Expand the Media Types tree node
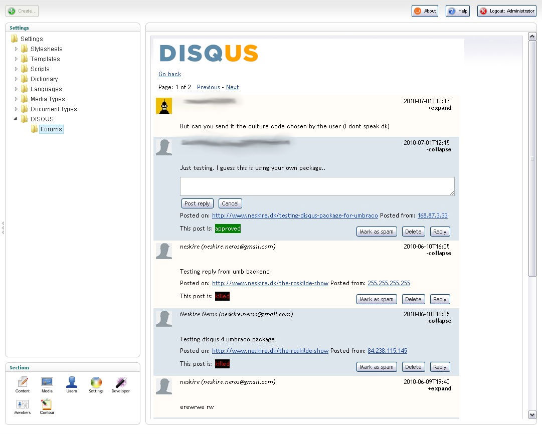The height and width of the screenshot is (434, 542). click(16, 99)
